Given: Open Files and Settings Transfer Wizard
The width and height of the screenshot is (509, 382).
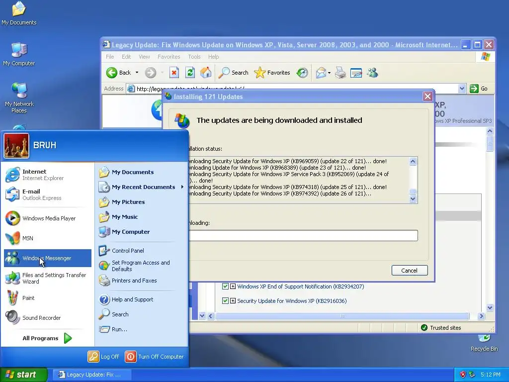Looking at the screenshot, I should [x=48, y=278].
